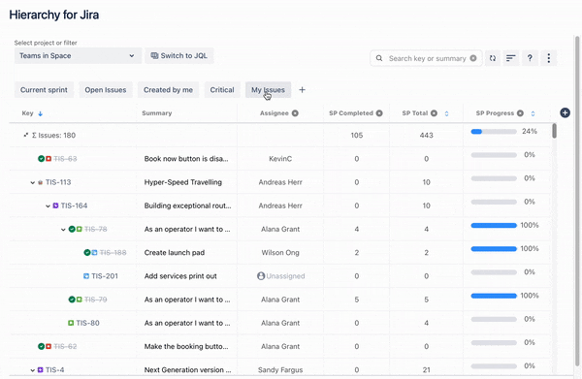Image resolution: width=582 pixels, height=379 pixels.
Task: Open issue TIS-201 link
Action: [x=105, y=276]
